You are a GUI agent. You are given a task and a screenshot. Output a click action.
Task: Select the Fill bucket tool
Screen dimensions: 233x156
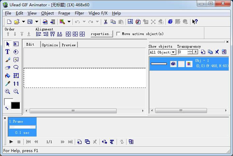pos(8,76)
